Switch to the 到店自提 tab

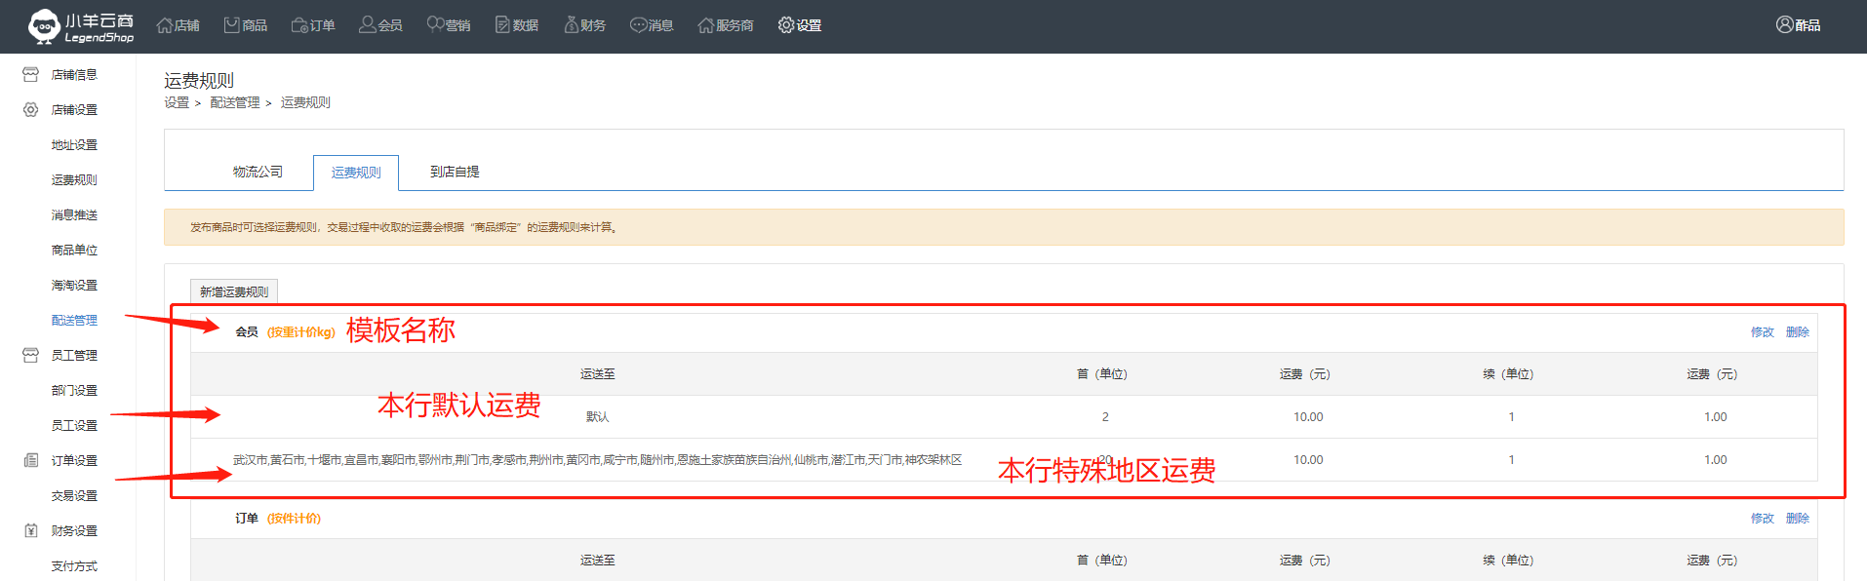(x=455, y=172)
